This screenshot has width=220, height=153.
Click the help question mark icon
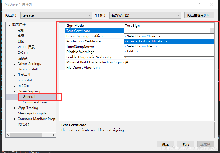pyautogui.click(x=199, y=4)
